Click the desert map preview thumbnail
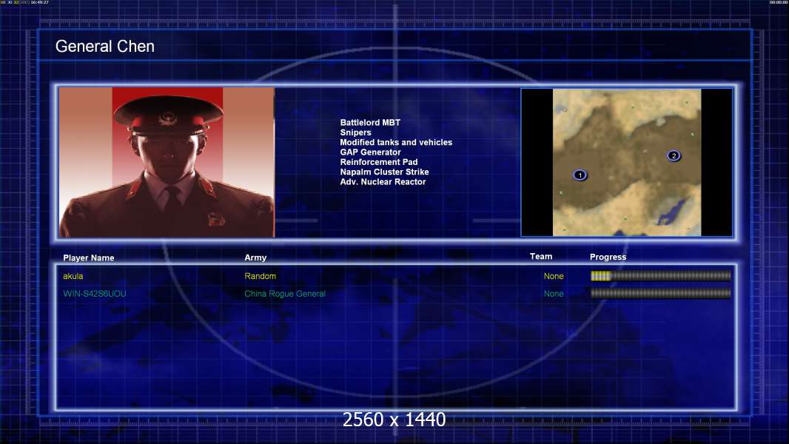The height and width of the screenshot is (444, 789). [626, 162]
